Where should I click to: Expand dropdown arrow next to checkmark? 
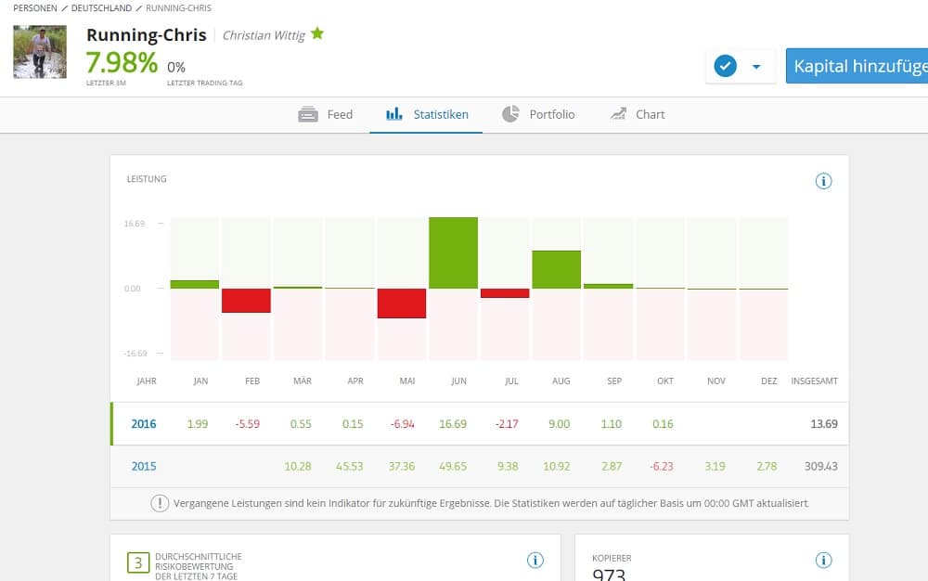click(x=756, y=67)
